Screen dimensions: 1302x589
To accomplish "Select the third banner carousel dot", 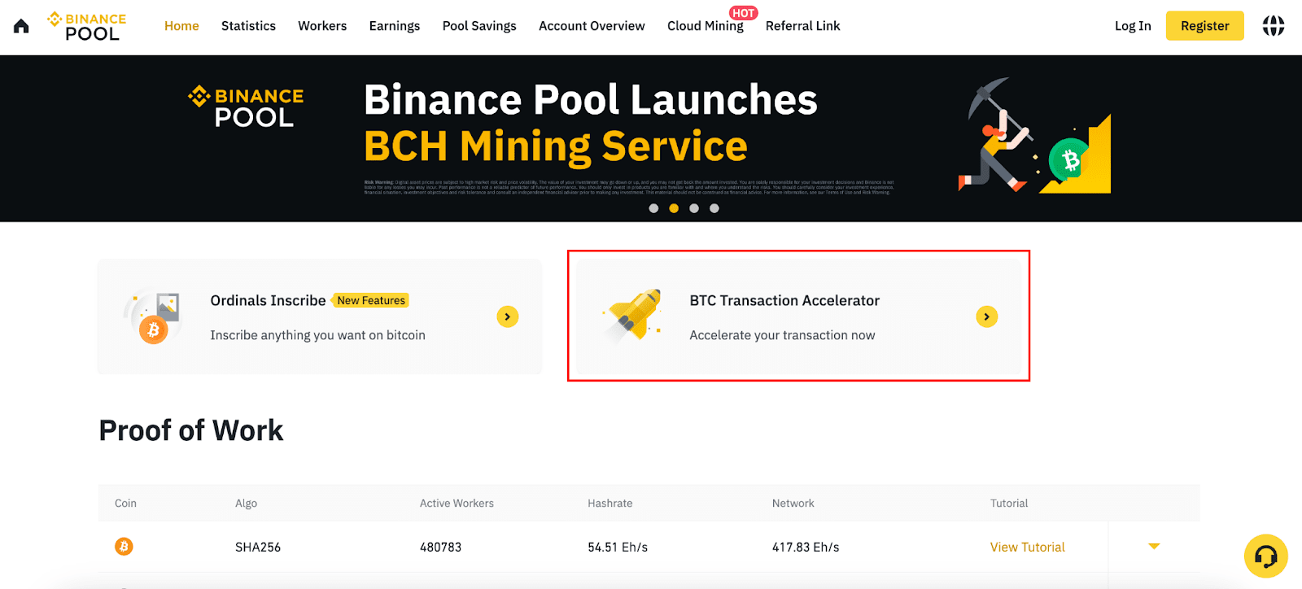I will (694, 208).
